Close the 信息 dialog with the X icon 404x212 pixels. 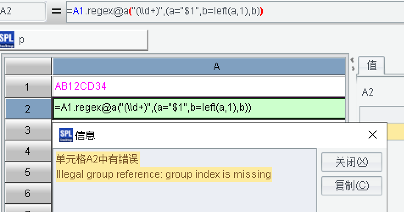[373, 135]
